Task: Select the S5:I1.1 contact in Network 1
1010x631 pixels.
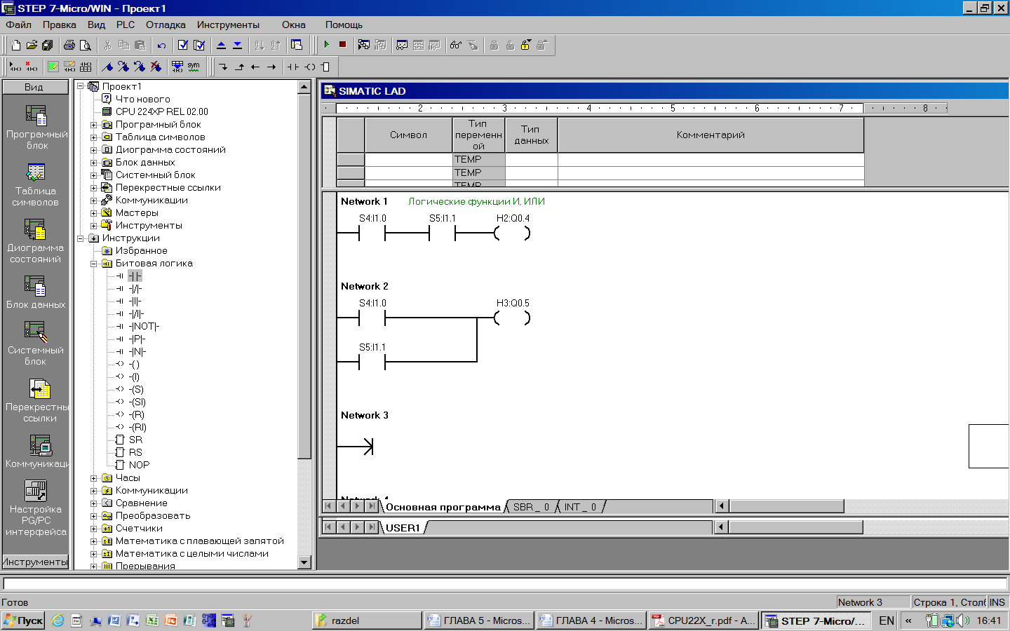Action: [442, 233]
